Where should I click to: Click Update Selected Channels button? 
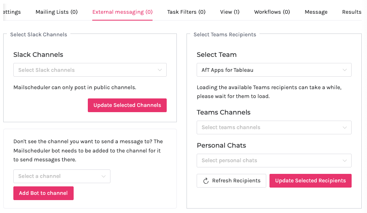[x=127, y=105]
